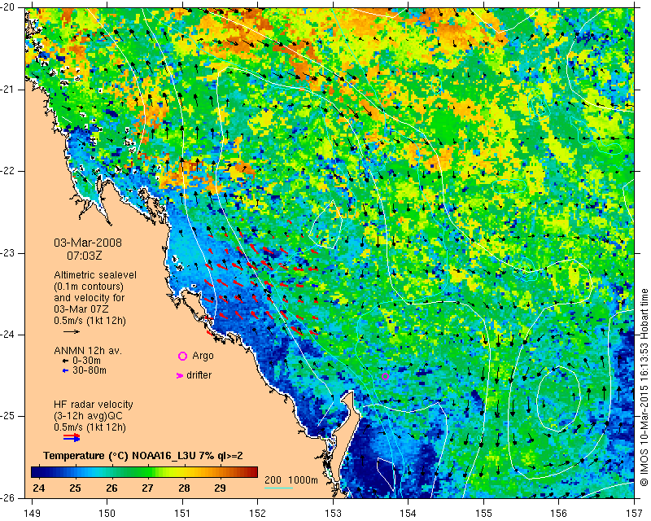Image resolution: width=651 pixels, height=521 pixels.
Task: Click the cyan 200m contour legend line
Action: [x=278, y=488]
